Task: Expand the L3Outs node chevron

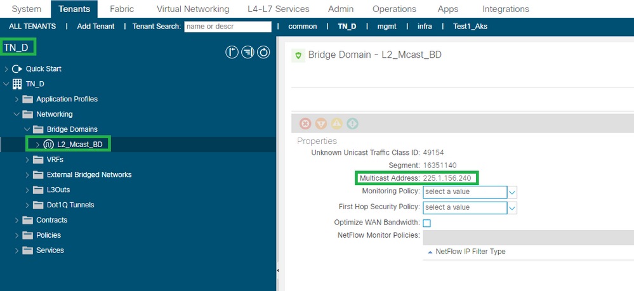Action: pos(27,190)
